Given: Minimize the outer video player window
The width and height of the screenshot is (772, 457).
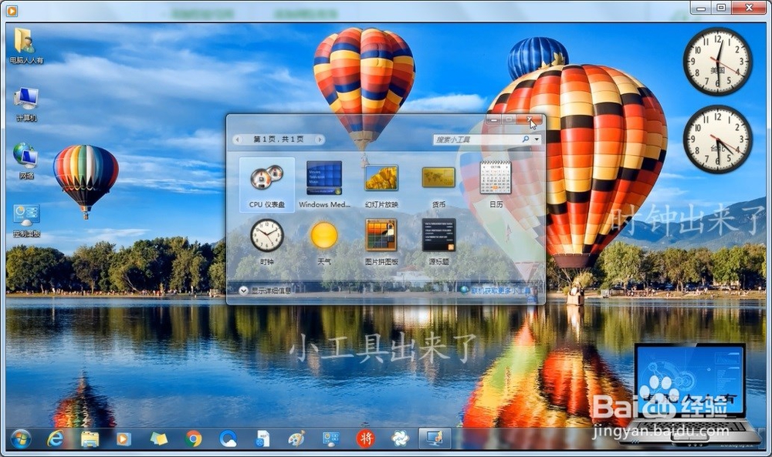Looking at the screenshot, I should (701, 8).
